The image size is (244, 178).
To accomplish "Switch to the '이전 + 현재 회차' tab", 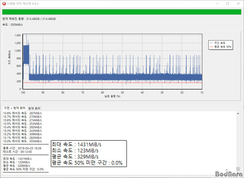I will click(15, 108).
